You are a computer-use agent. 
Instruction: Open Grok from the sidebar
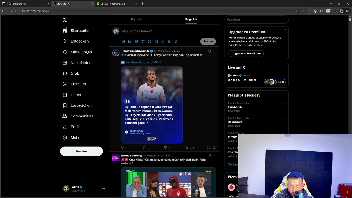tap(71, 73)
